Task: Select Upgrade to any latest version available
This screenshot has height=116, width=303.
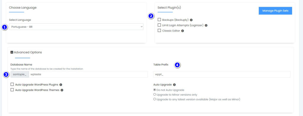Action: [154, 100]
